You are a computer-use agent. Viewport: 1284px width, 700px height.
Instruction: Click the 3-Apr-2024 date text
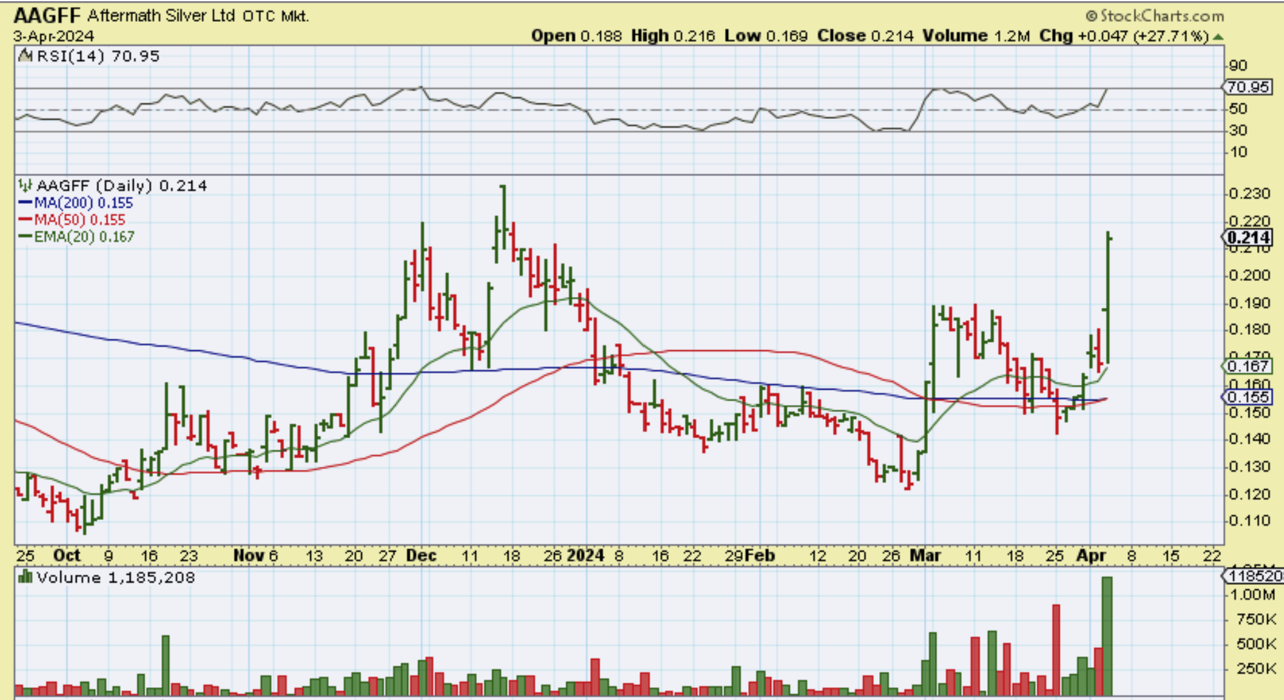(54, 36)
